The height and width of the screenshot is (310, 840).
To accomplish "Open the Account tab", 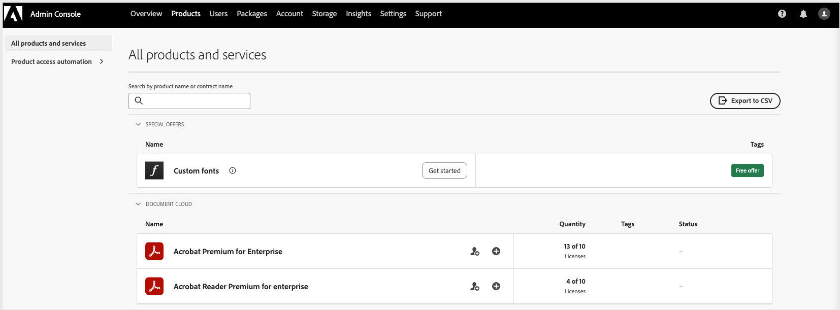I will (x=289, y=14).
